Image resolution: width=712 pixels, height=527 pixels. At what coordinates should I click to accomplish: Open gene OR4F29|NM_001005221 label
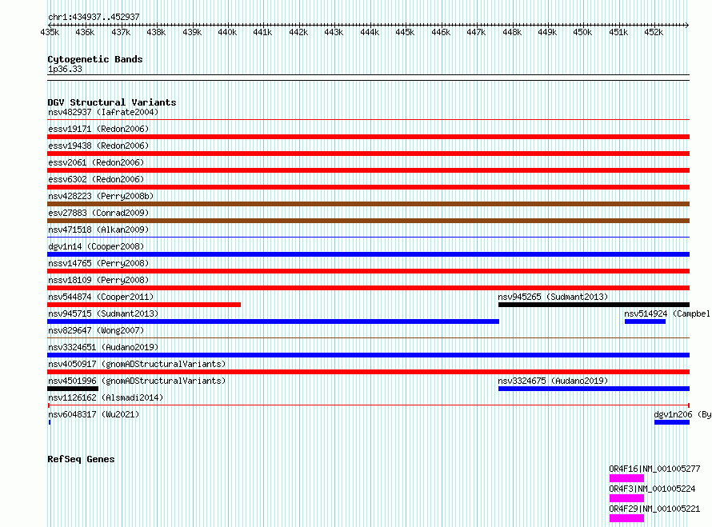[654, 509]
